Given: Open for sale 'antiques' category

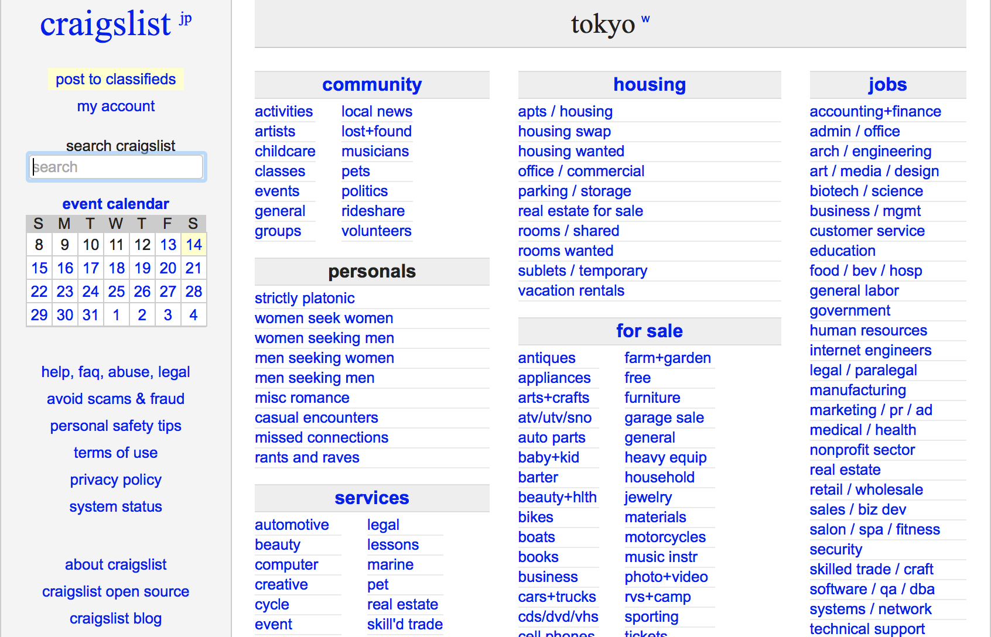Looking at the screenshot, I should coord(546,358).
